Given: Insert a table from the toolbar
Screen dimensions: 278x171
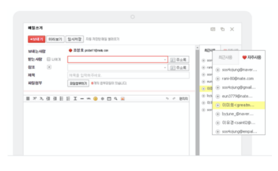Looking at the screenshot, I should point(109,99).
